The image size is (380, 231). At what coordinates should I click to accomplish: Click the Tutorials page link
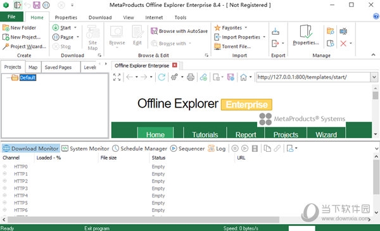[205, 134]
